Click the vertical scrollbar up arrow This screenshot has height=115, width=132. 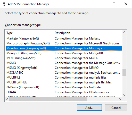124,32
